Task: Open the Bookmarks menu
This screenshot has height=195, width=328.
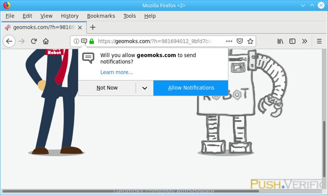Action: click(x=101, y=16)
